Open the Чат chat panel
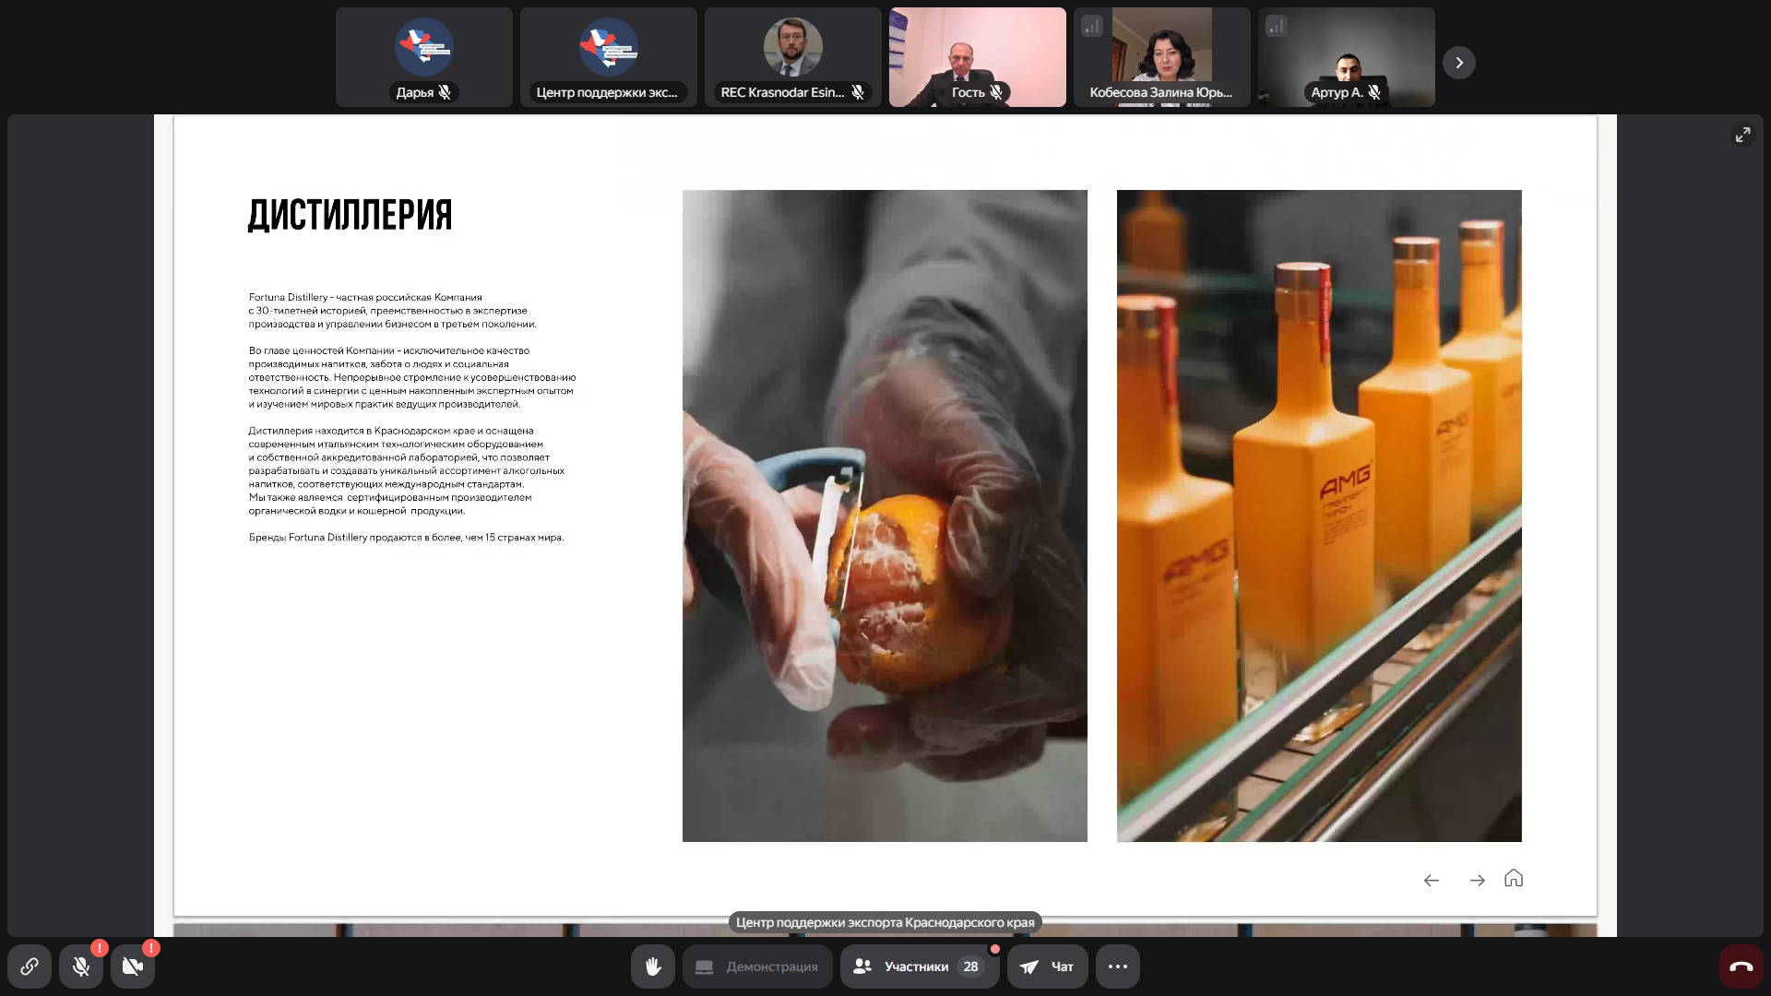Viewport: 1771px width, 996px height. pyautogui.click(x=1047, y=966)
